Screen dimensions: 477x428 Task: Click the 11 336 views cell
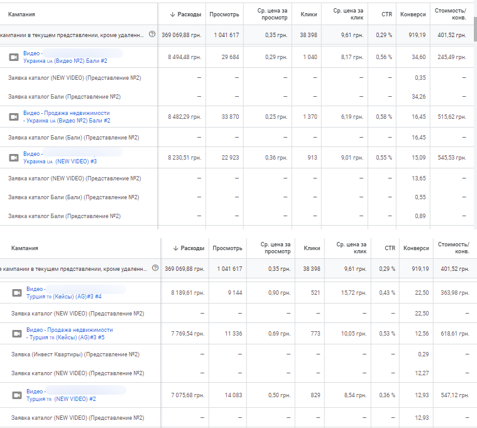click(x=233, y=334)
